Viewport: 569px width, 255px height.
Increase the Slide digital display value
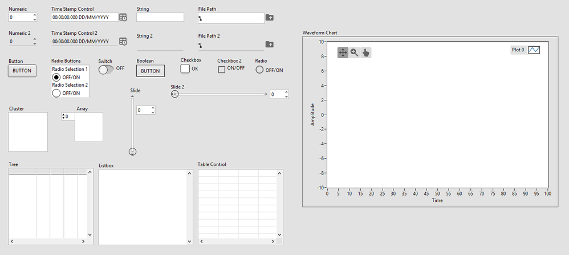[x=153, y=108]
